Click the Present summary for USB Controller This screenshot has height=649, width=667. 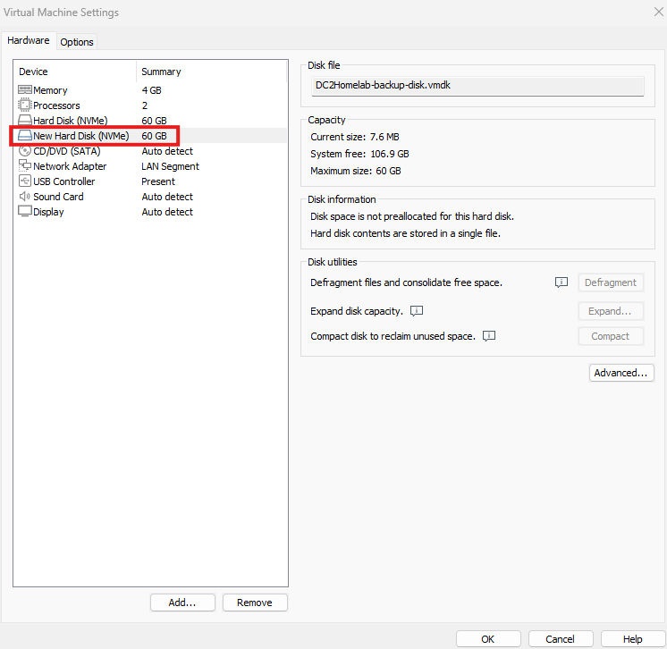coord(158,181)
